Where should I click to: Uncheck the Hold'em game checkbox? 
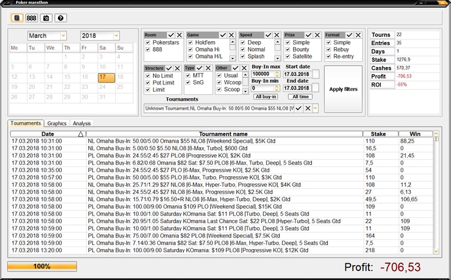tap(191, 43)
